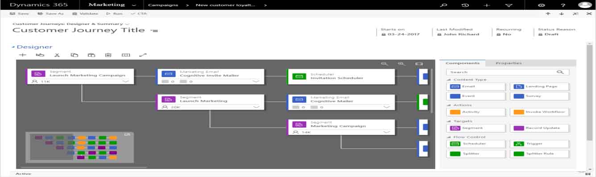Select the Splitter component
Viewport: 596px width, 177px height.
coord(476,154)
